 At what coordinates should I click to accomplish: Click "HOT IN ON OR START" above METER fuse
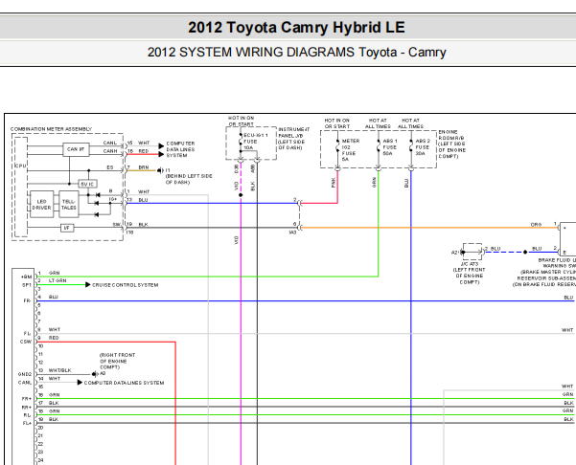(x=336, y=123)
